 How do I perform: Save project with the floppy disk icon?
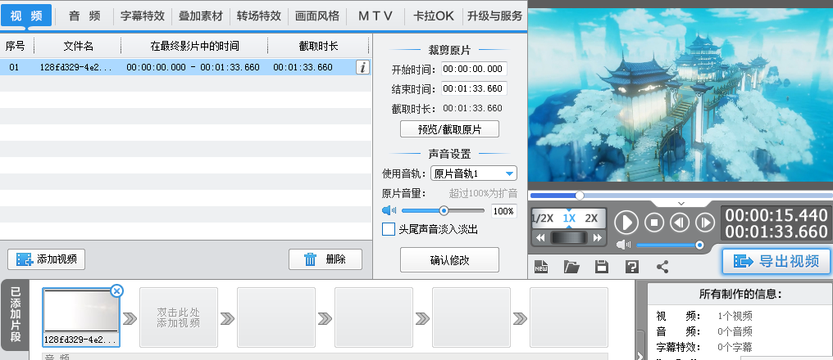[602, 267]
